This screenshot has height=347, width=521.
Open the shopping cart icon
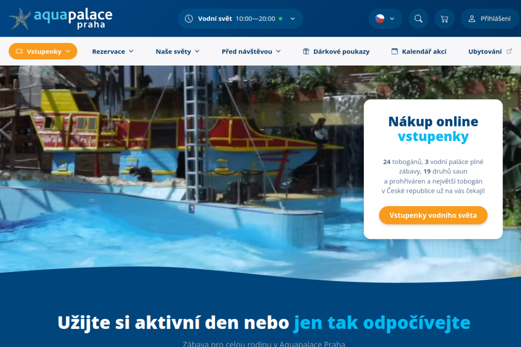(444, 19)
